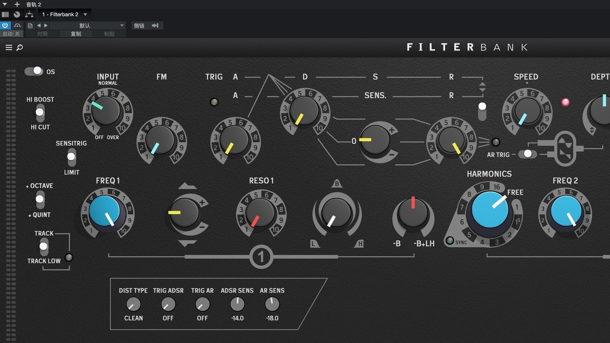Click the TRIG AR mini knob
The width and height of the screenshot is (610, 343).
[202, 304]
